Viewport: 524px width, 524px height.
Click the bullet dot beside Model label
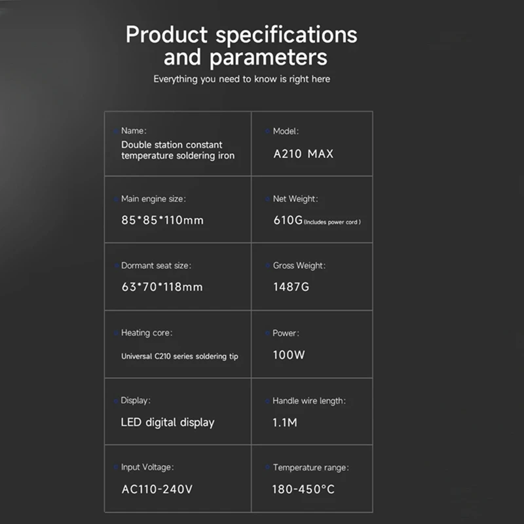[x=267, y=131]
